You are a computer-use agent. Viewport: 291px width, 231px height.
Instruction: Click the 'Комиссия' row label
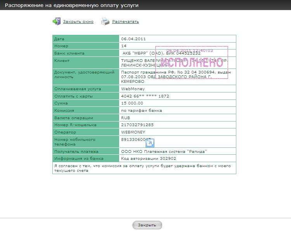click(64, 111)
